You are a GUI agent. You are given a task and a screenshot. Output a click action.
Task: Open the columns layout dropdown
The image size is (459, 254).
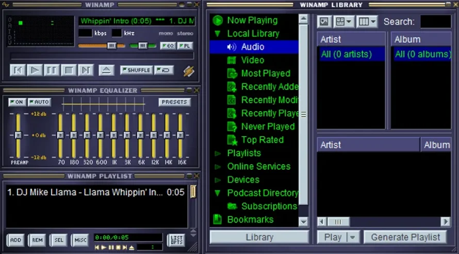(367, 22)
